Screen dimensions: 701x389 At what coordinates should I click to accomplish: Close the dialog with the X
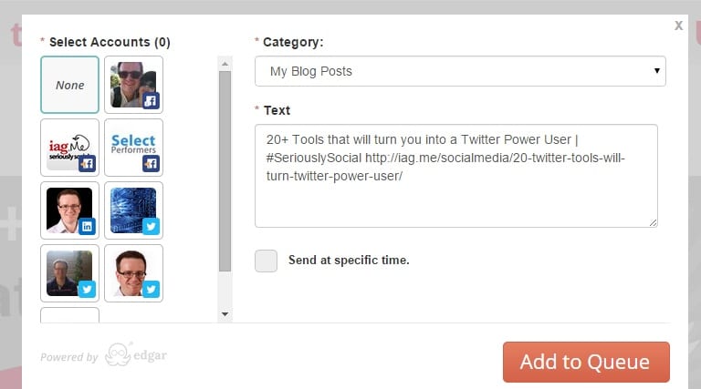pyautogui.click(x=679, y=26)
